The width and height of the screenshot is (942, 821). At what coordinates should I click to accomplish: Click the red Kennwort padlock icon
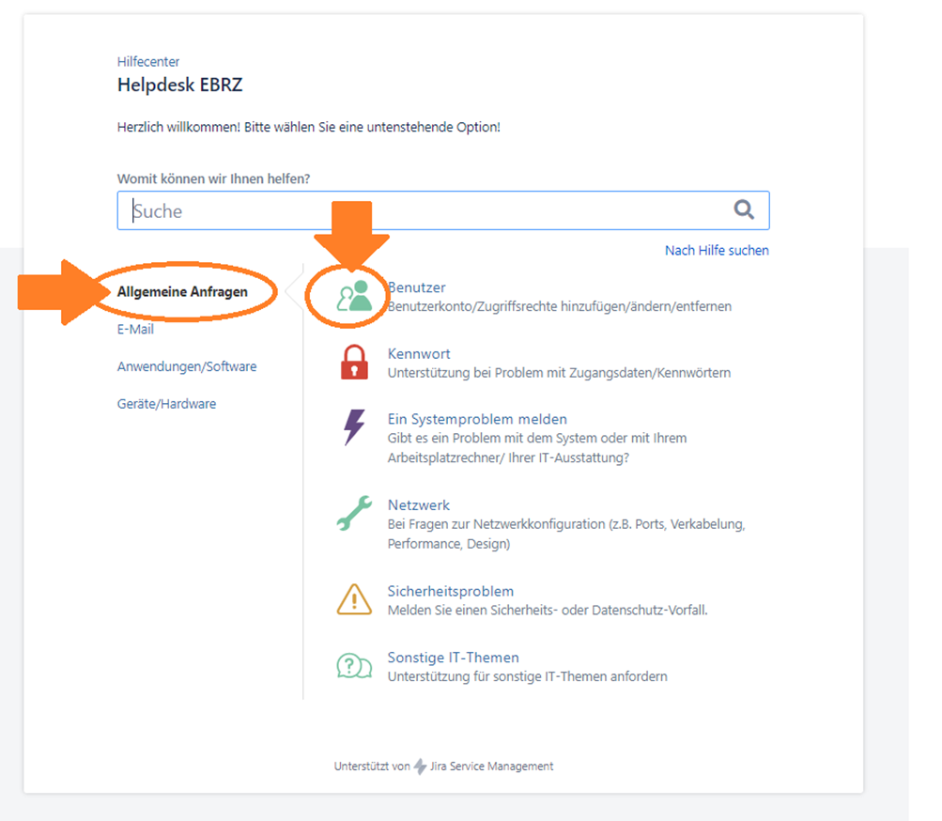coord(354,362)
